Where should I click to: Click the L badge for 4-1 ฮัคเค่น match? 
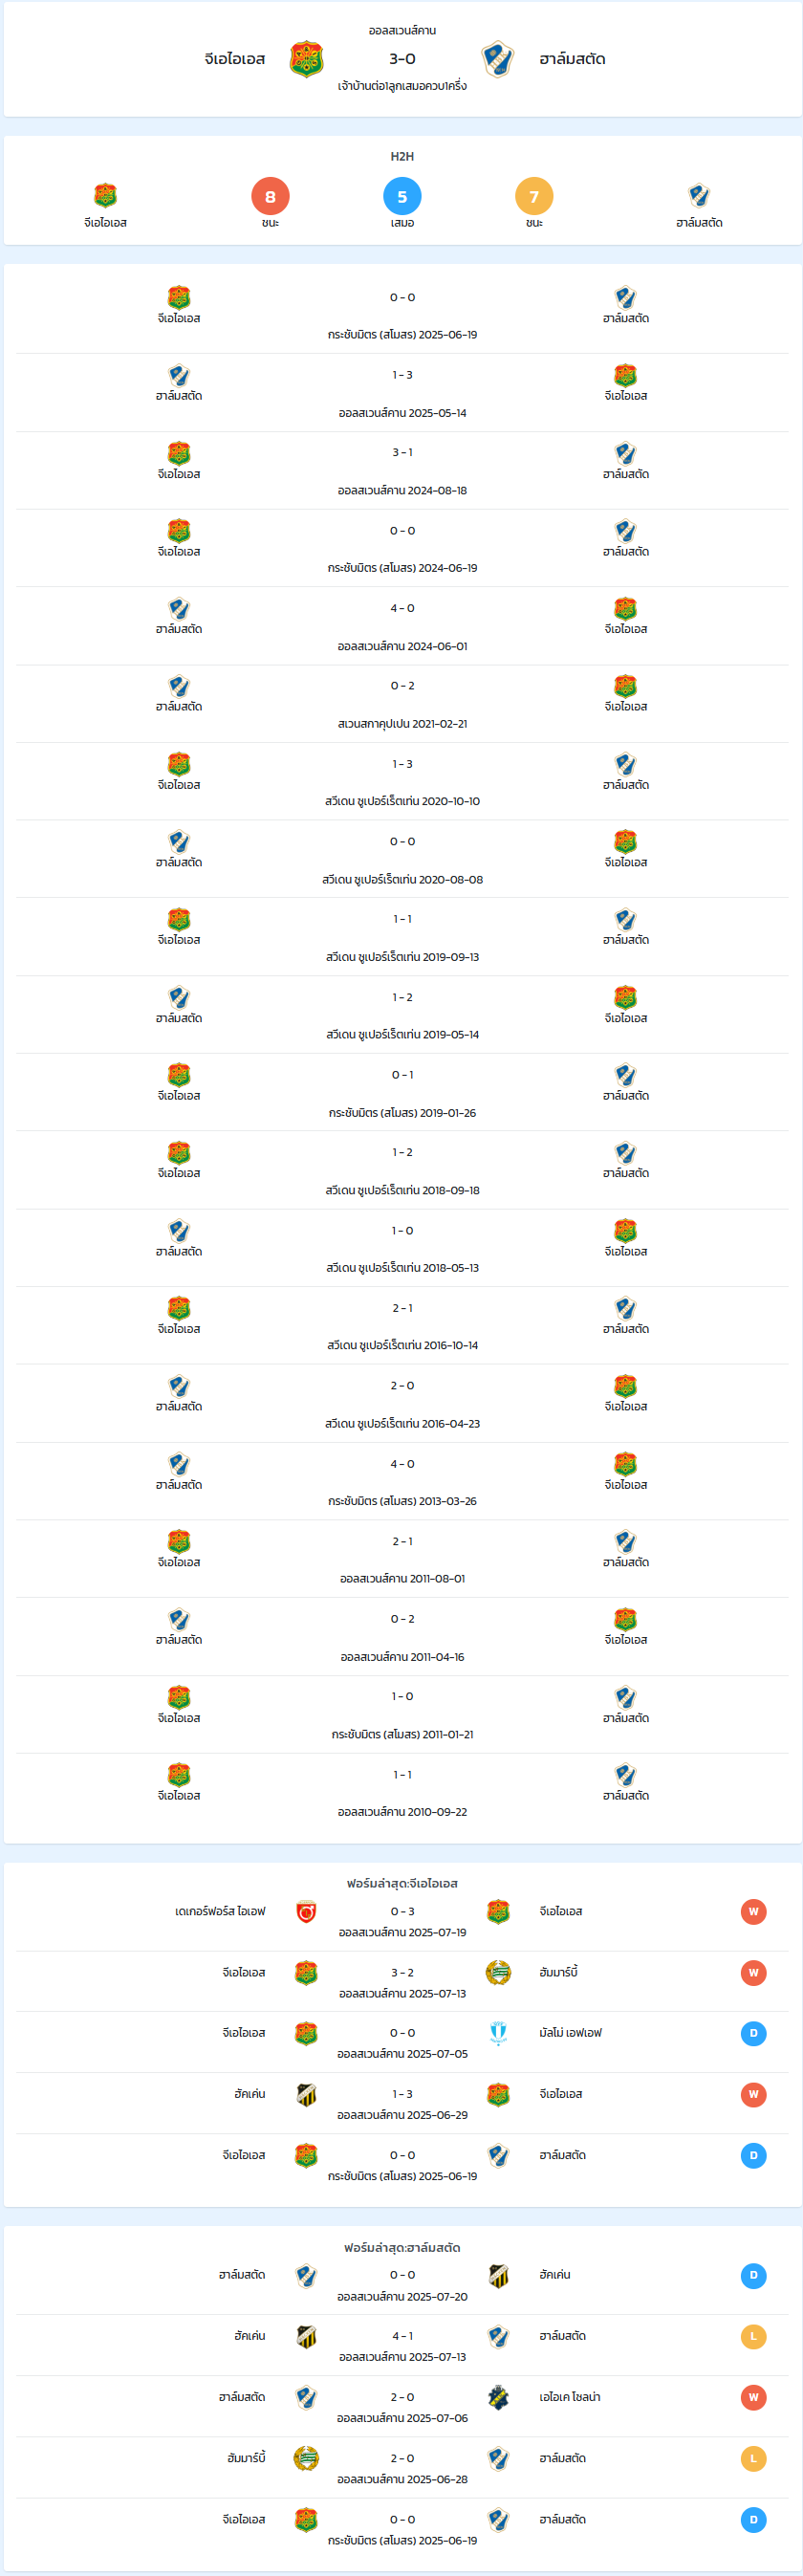(753, 2336)
